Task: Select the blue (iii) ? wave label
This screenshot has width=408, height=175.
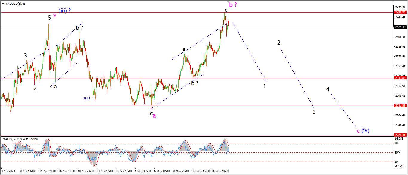Action: click(x=65, y=11)
